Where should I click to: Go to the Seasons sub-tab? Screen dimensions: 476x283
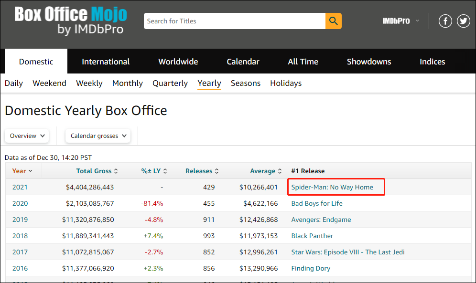[246, 83]
